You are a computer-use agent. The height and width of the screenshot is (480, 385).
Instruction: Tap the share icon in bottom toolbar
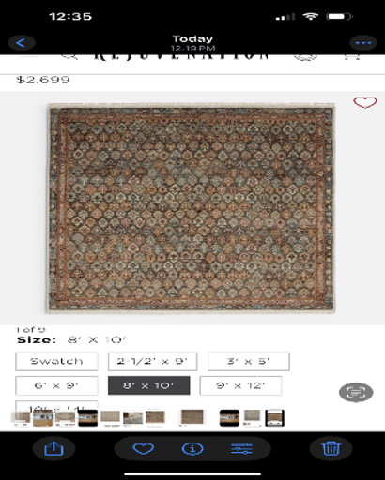(x=54, y=449)
